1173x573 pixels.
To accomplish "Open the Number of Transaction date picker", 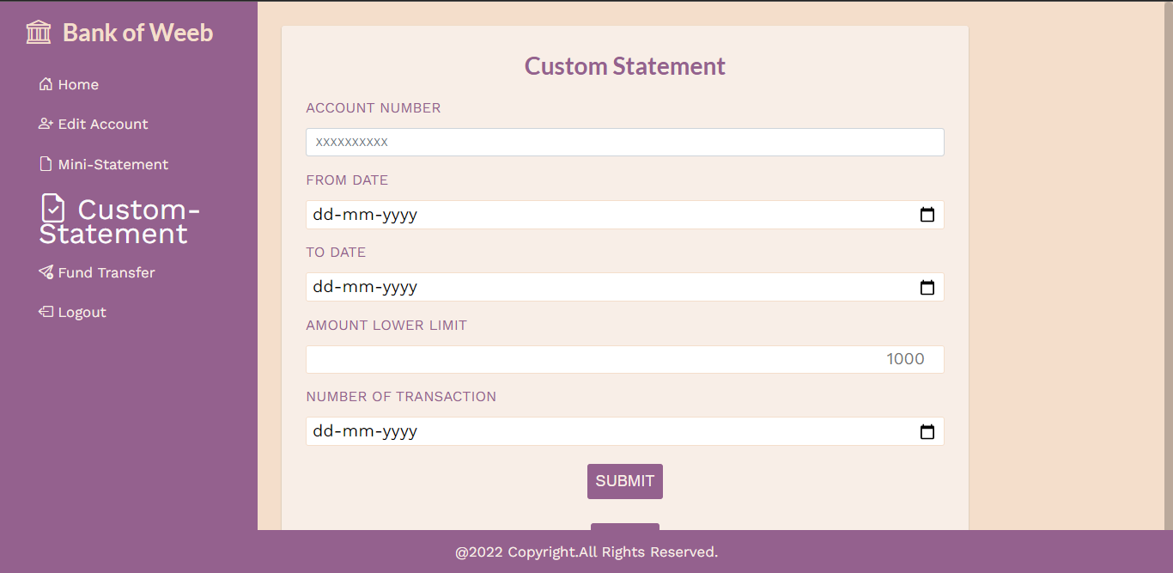I will tap(927, 431).
